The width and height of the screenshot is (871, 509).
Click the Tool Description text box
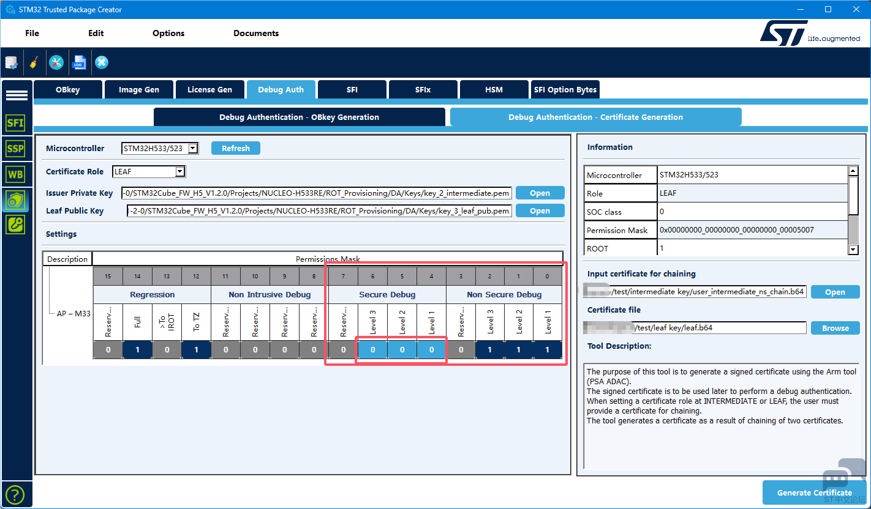point(722,415)
